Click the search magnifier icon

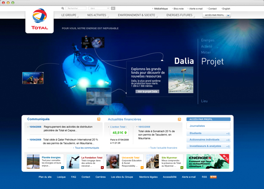point(63,8)
